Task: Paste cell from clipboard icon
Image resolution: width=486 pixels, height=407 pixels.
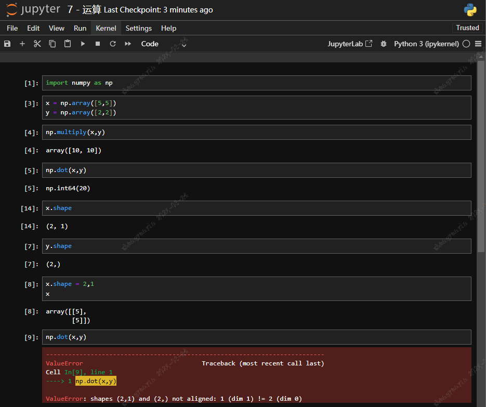Action: [x=68, y=44]
